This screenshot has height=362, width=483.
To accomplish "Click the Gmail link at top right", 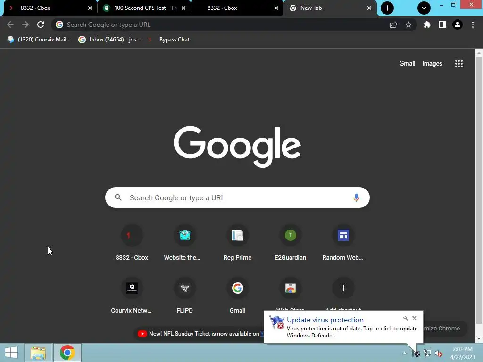I will pos(407,64).
